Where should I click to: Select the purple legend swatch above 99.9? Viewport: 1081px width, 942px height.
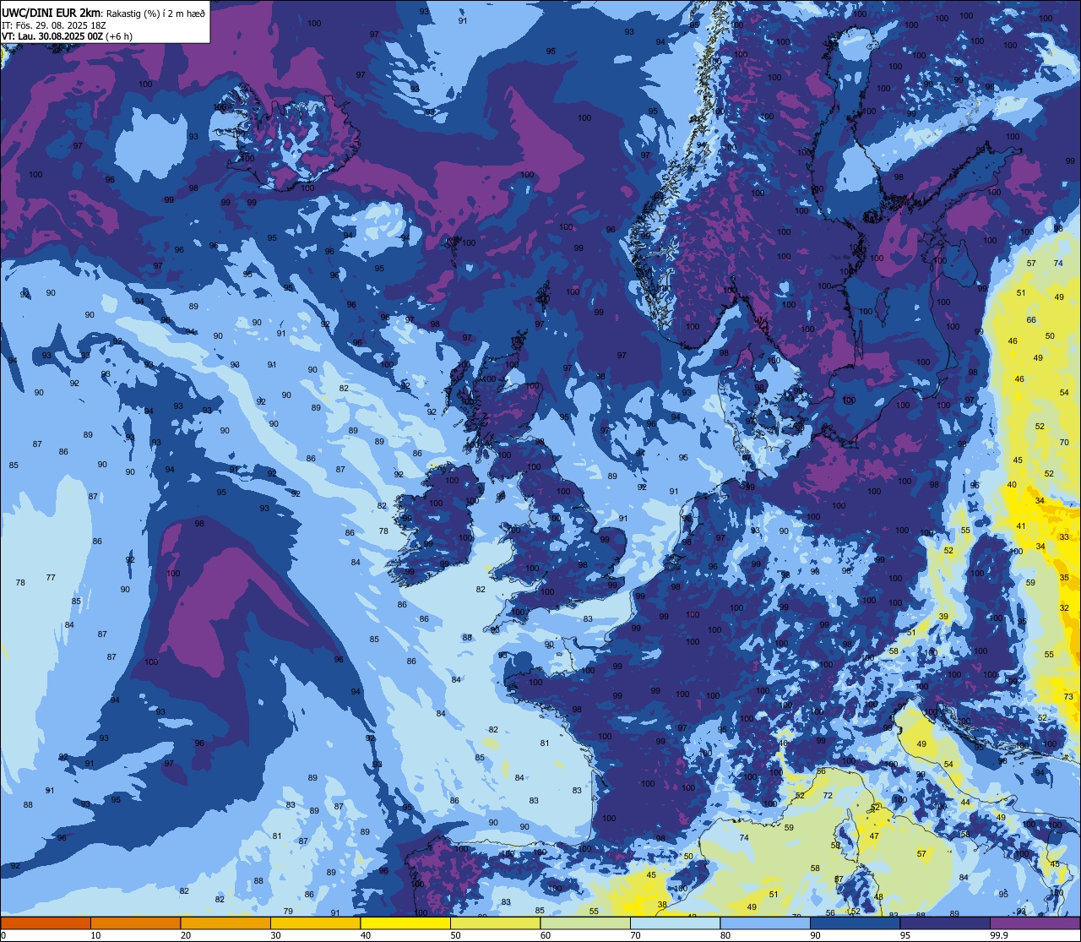pyautogui.click(x=1035, y=923)
